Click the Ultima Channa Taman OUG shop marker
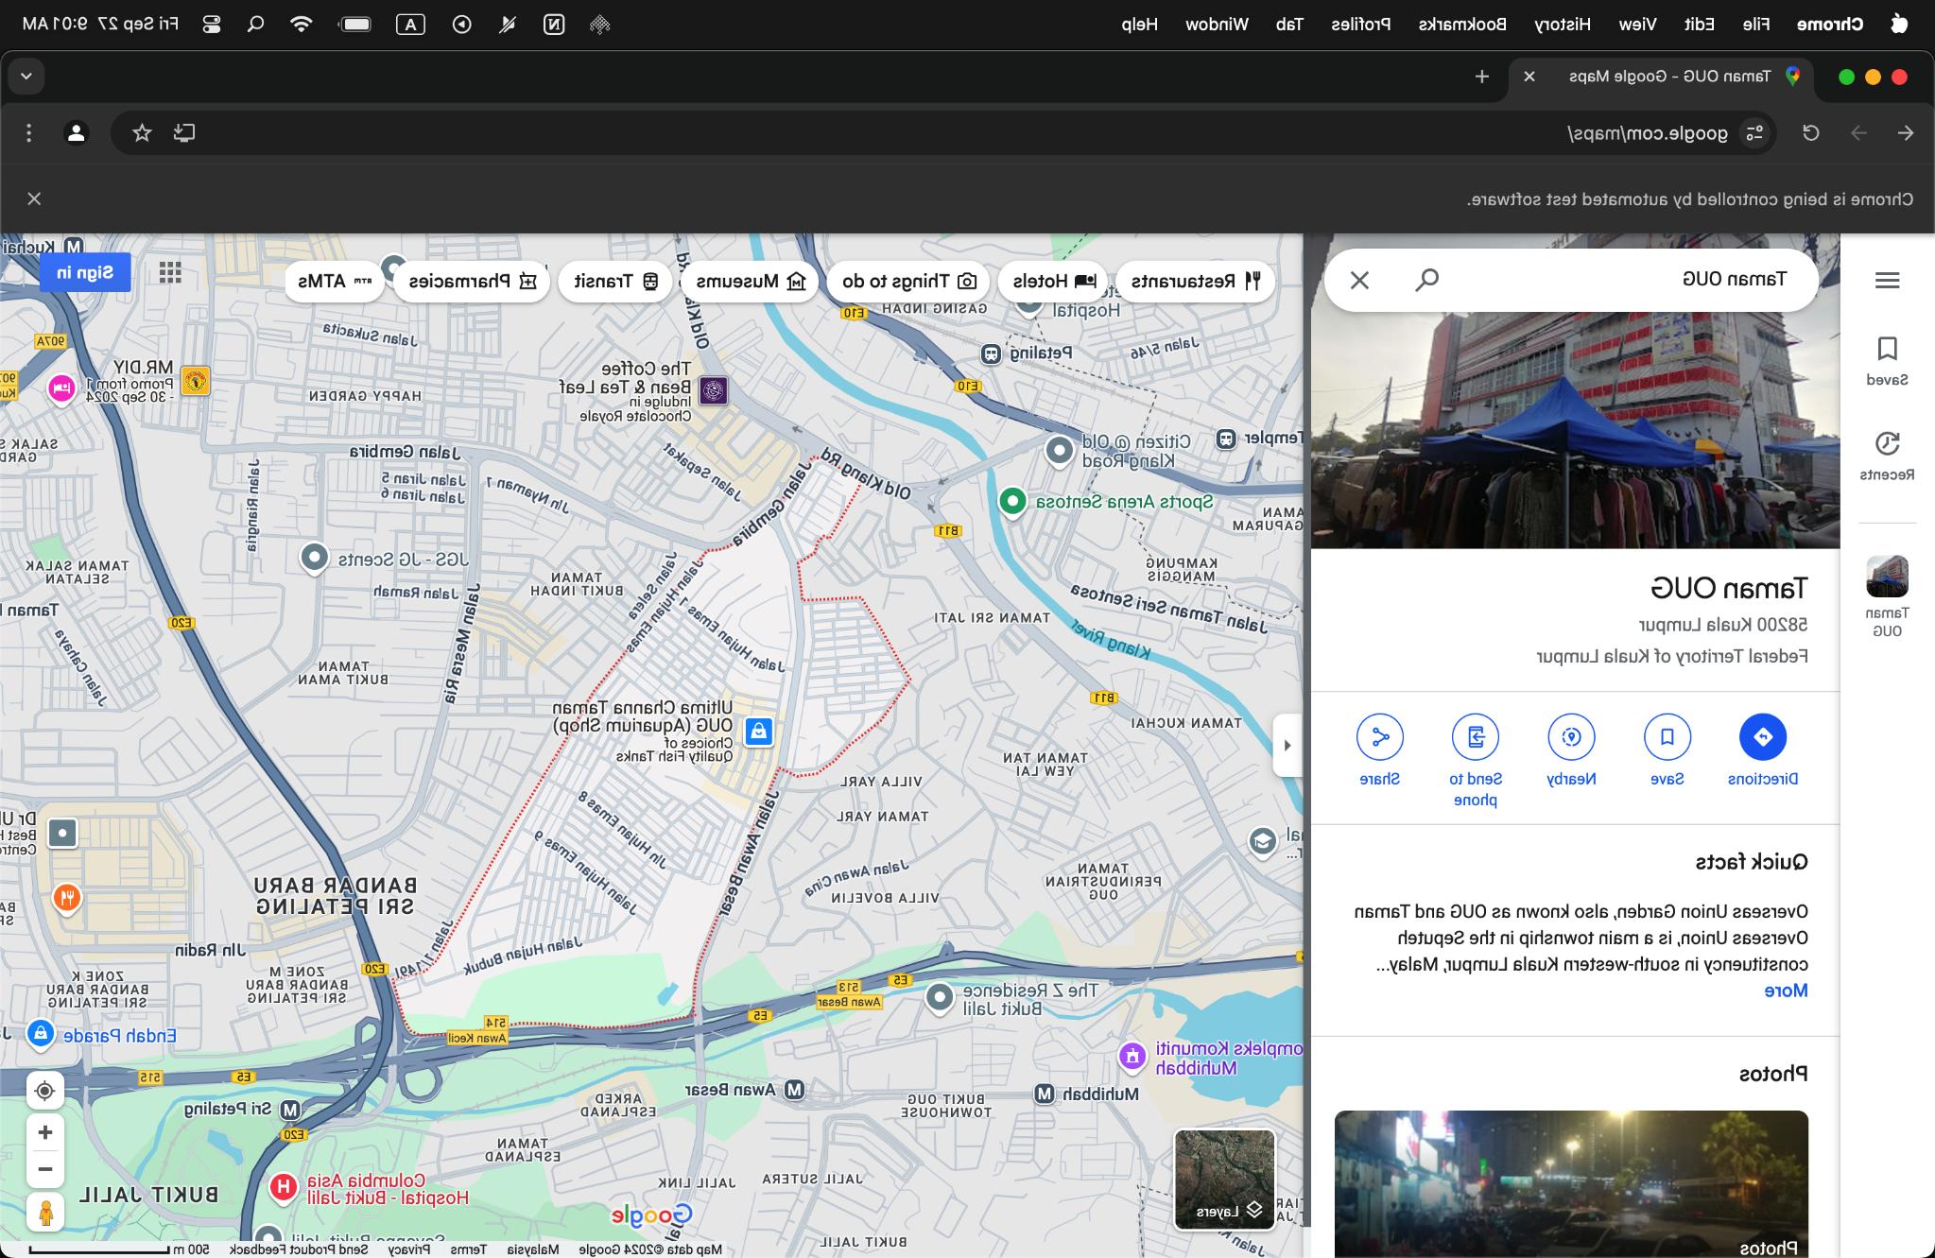The image size is (1935, 1258). [758, 732]
